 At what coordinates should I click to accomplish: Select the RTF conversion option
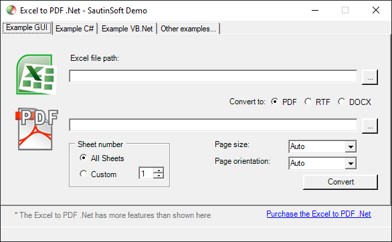(x=317, y=102)
